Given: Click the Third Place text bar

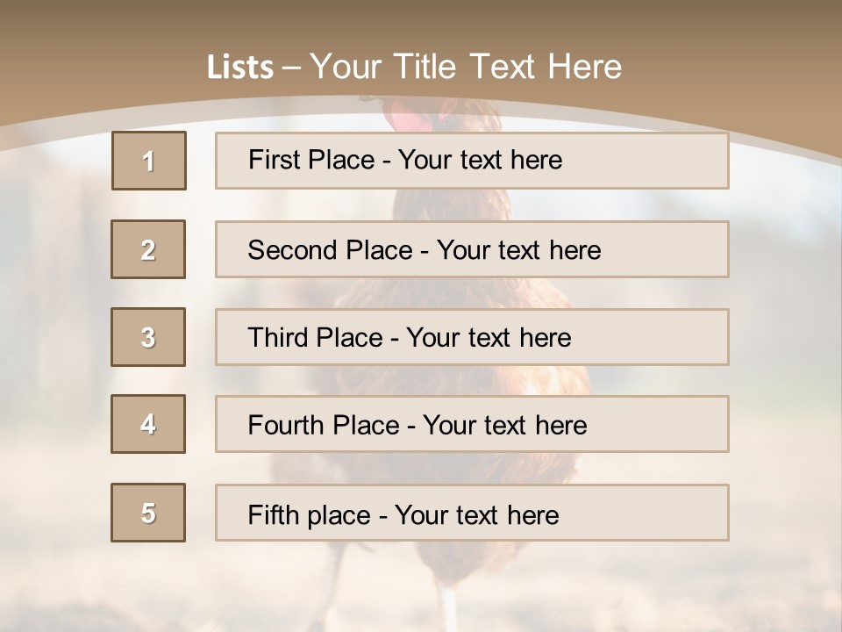Looking at the screenshot, I should (x=472, y=337).
